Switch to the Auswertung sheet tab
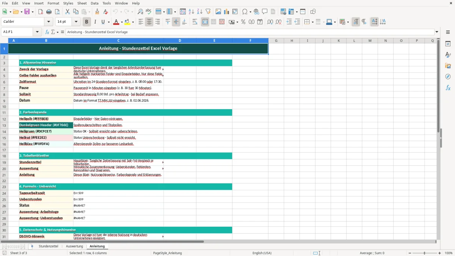The width and height of the screenshot is (455, 256). click(74, 247)
